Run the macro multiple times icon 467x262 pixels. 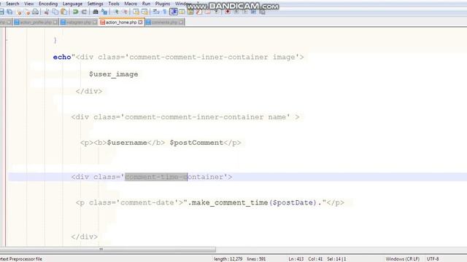254,12
